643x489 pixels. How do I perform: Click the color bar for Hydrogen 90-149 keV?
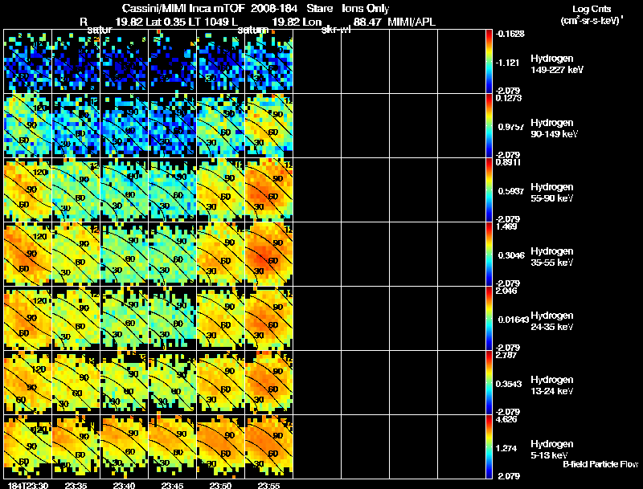pos(489,125)
